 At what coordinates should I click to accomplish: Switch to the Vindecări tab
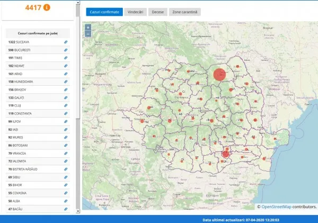click(136, 12)
